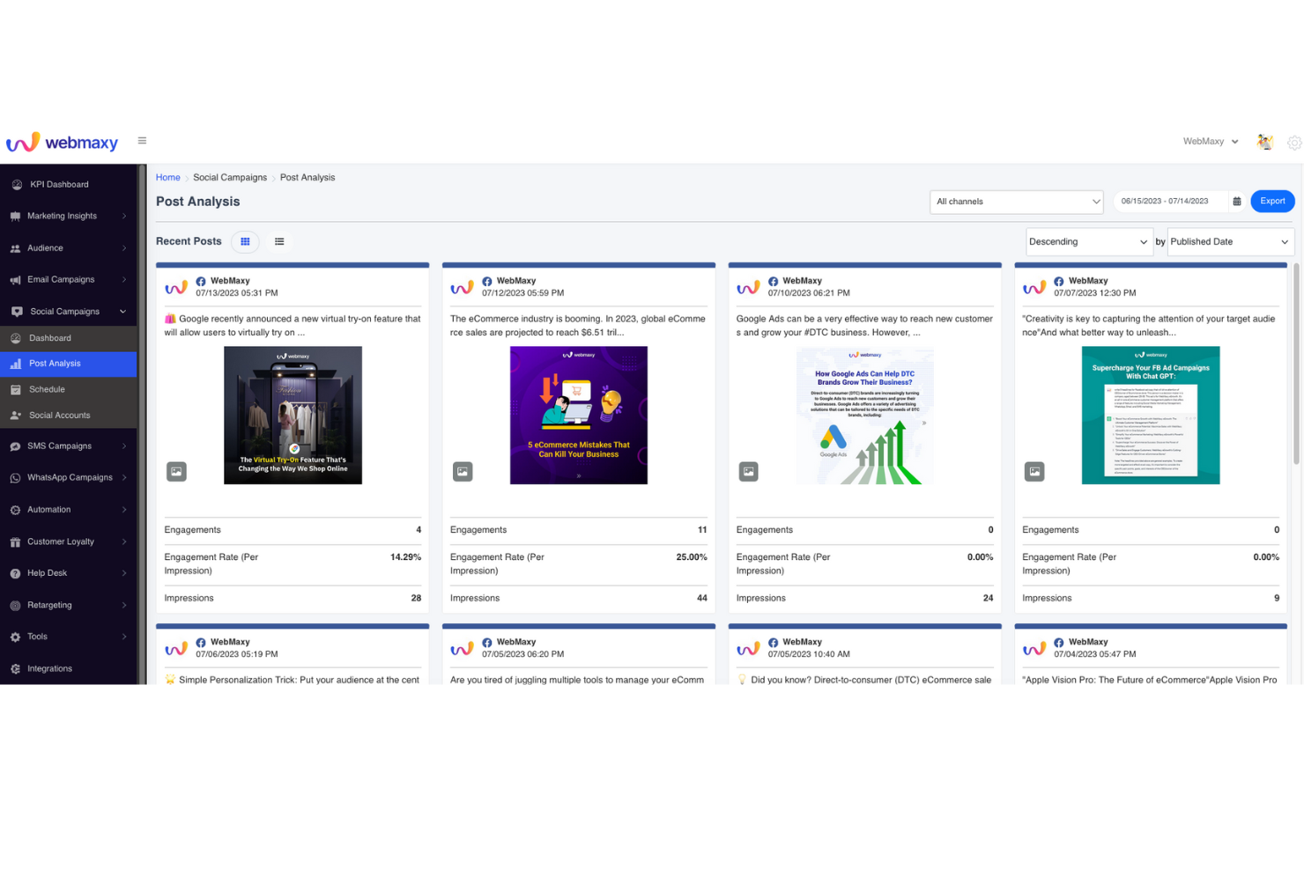Click Facebook icon on 07/13/2023 05:31 PM post
The image size is (1304, 869).
click(x=201, y=282)
